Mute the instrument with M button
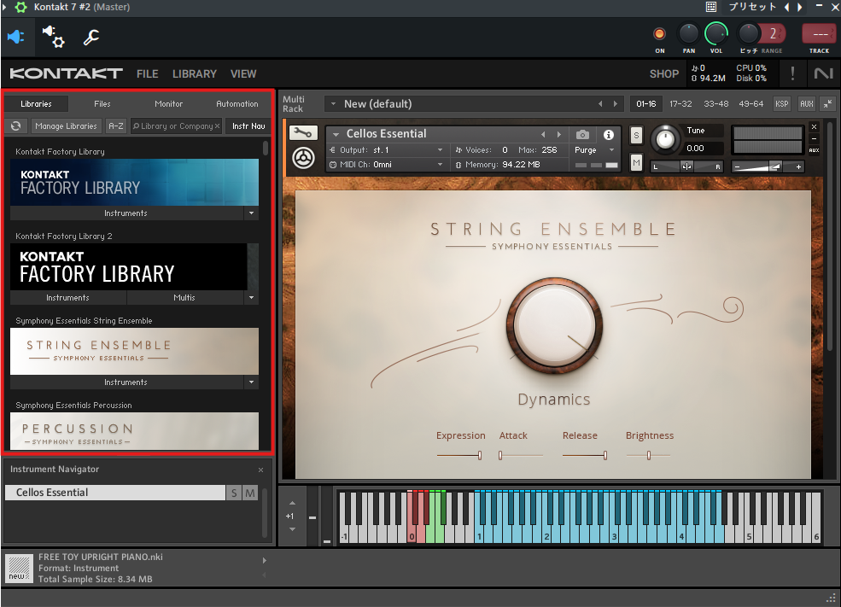The image size is (841, 607). click(636, 162)
